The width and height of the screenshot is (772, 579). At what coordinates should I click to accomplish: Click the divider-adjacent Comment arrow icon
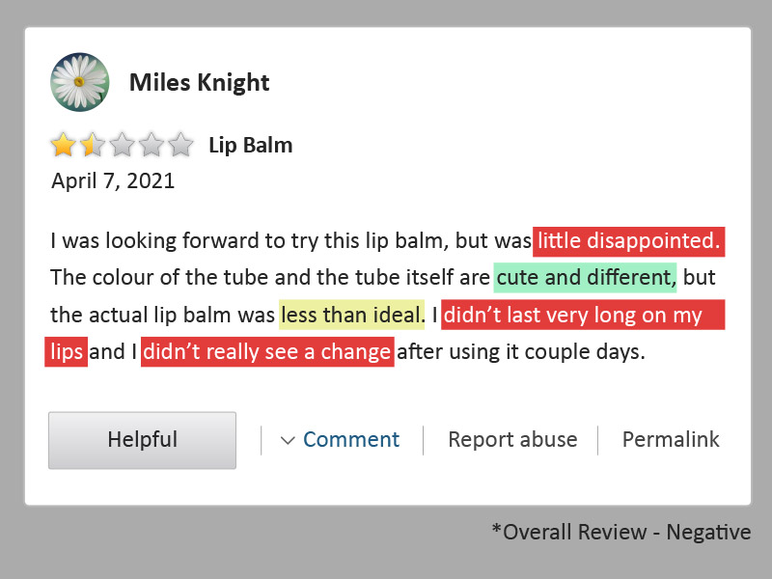tap(288, 440)
